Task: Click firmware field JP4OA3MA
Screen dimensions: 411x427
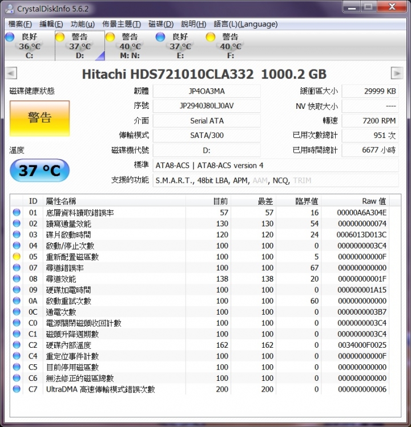Action: (207, 91)
